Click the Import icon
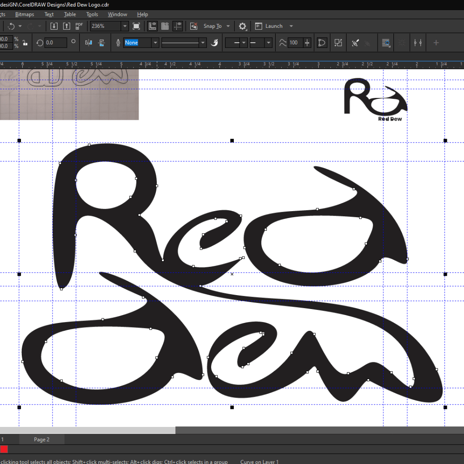The image size is (464, 464). [54, 26]
